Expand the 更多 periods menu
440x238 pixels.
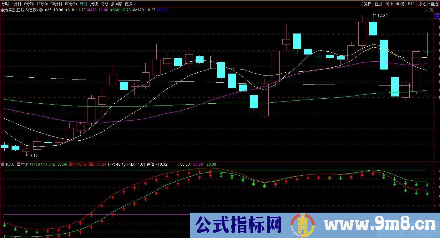130,4
